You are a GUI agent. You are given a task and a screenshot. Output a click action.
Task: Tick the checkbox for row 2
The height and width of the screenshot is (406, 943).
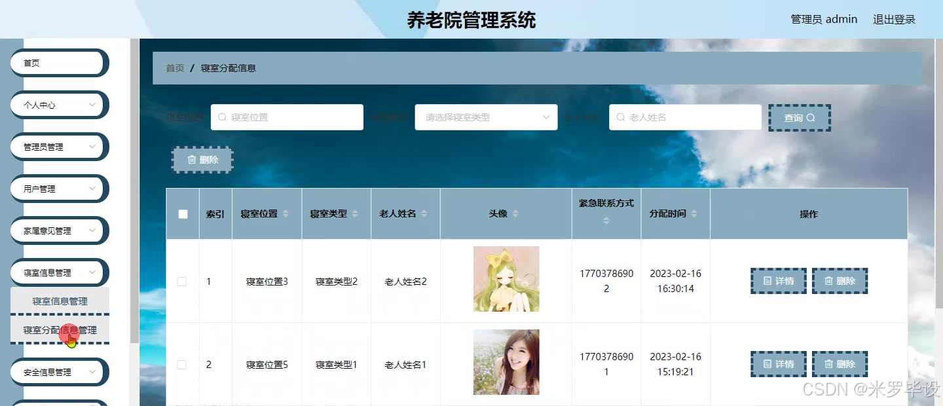coord(182,365)
